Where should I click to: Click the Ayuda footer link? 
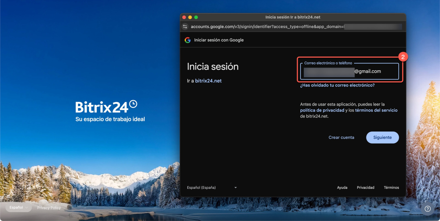(342, 188)
